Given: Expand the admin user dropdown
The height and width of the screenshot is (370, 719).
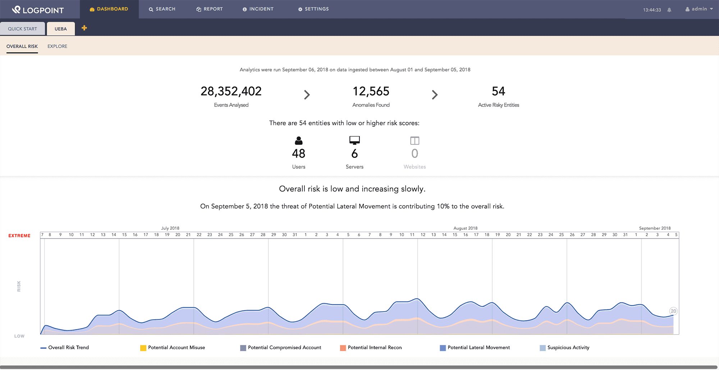Looking at the screenshot, I should [x=699, y=9].
